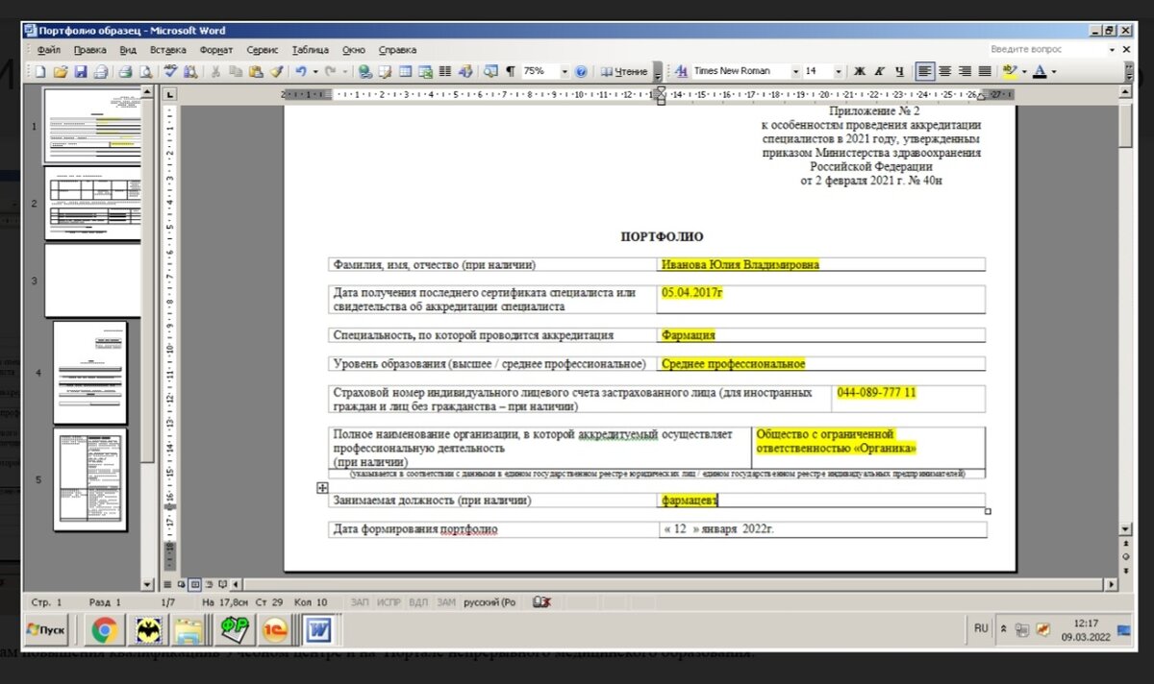1154x684 pixels.
Task: Activate the Format Painter brush
Action: [276, 71]
